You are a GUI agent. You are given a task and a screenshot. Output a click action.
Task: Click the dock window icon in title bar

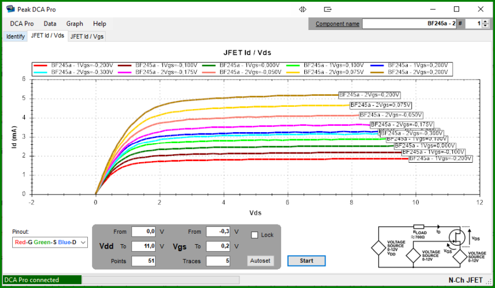point(328,9)
